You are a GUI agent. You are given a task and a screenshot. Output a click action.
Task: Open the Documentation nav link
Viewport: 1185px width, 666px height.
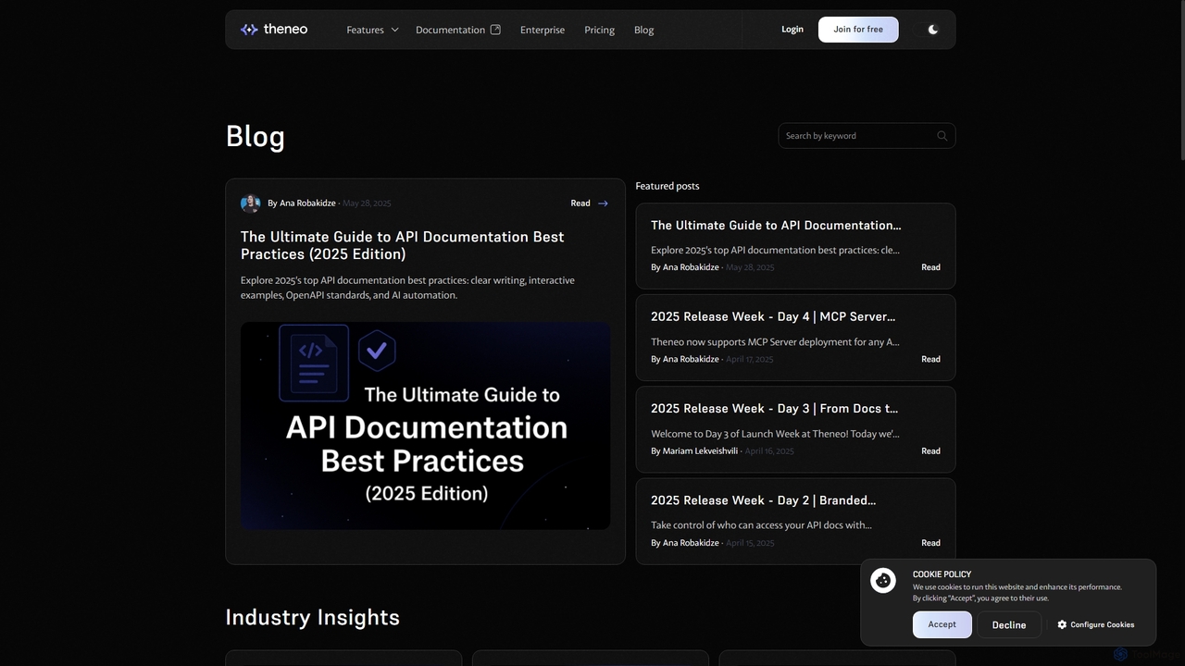click(x=450, y=30)
